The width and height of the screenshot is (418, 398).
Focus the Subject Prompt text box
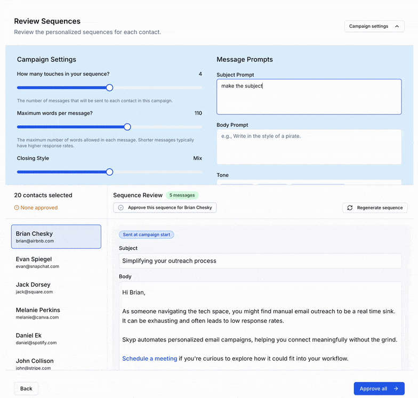click(309, 96)
